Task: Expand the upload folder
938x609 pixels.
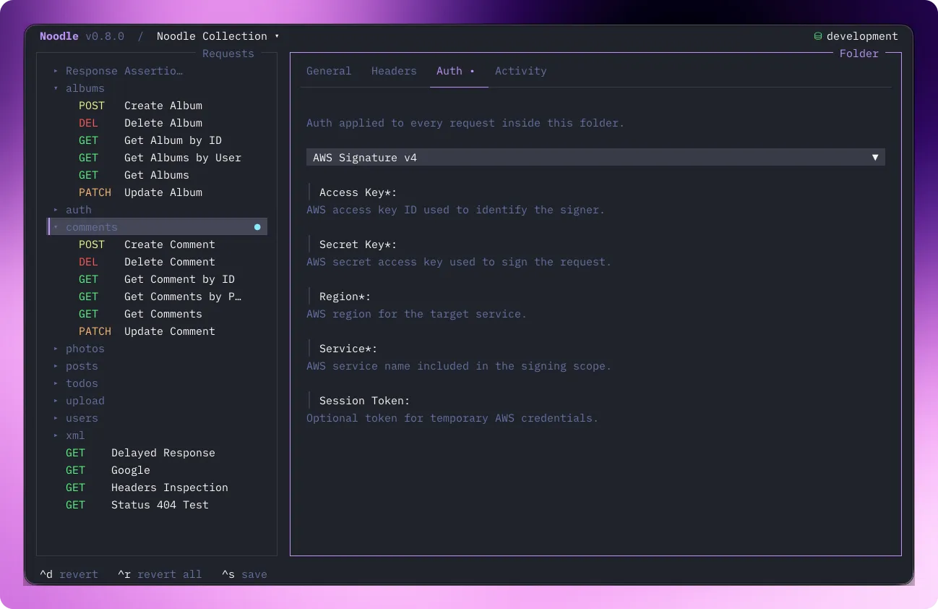Action: coord(56,401)
